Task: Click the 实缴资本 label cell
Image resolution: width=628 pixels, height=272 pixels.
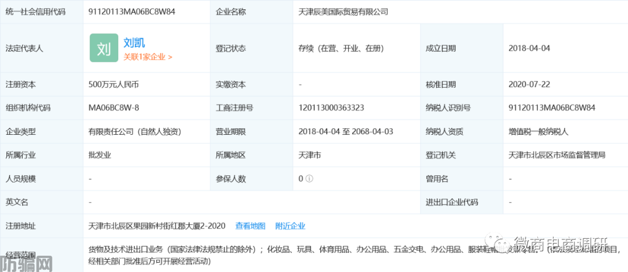Action: coord(252,84)
